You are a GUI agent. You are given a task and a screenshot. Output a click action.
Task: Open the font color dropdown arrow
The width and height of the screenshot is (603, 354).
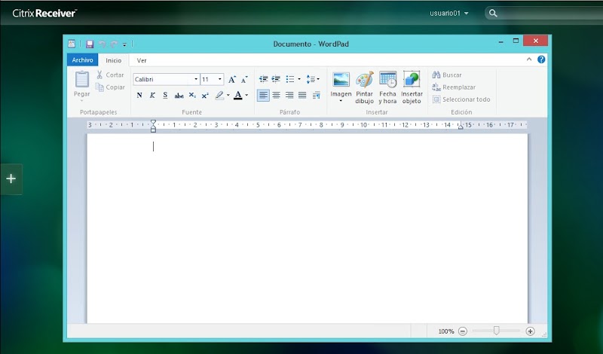[246, 96]
